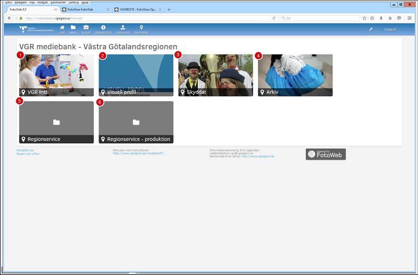Click the pin icon beside Arkiv label
The image size is (418, 275).
click(262, 92)
